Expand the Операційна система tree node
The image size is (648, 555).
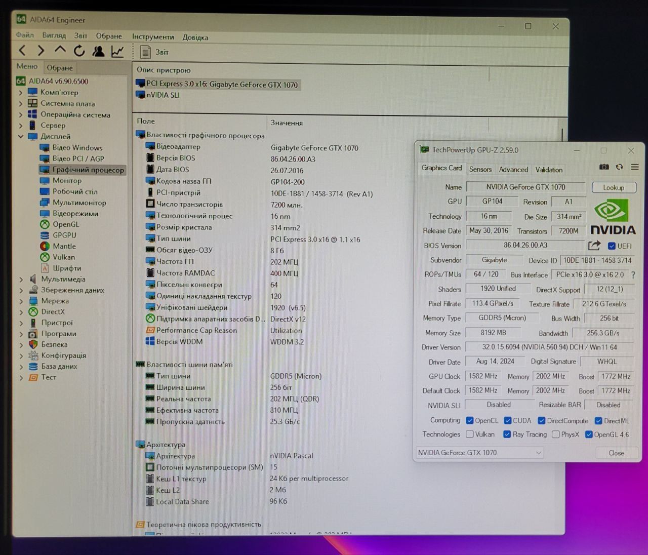tap(21, 115)
